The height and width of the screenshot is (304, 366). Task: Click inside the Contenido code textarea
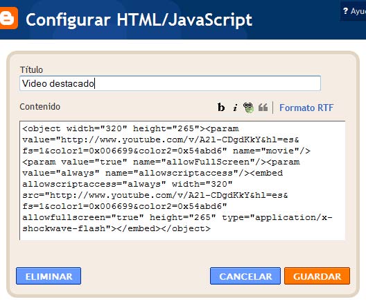coord(182,180)
